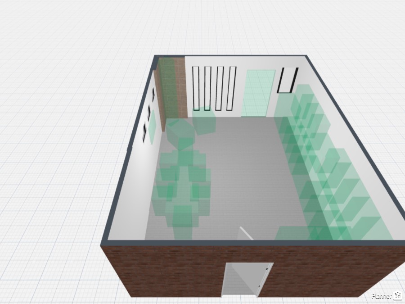The height and width of the screenshot is (304, 405).
Task: Select the rightmost window near the back corner
Action: [x=230, y=88]
